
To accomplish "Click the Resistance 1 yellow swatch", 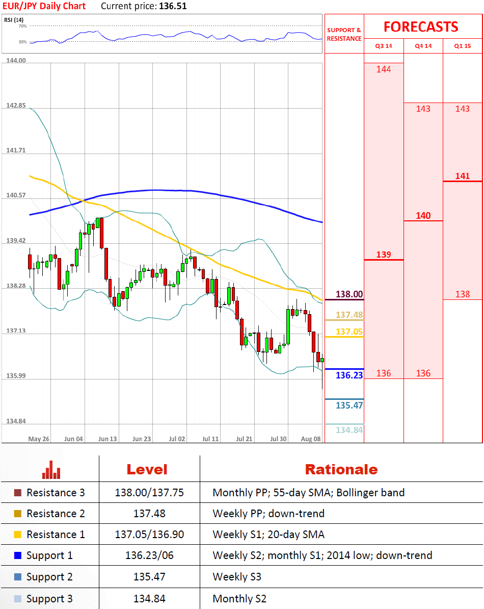I will (17, 535).
